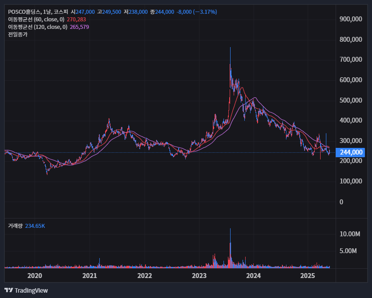Click the low price value 238,000
The image size is (372, 298).
138,12
